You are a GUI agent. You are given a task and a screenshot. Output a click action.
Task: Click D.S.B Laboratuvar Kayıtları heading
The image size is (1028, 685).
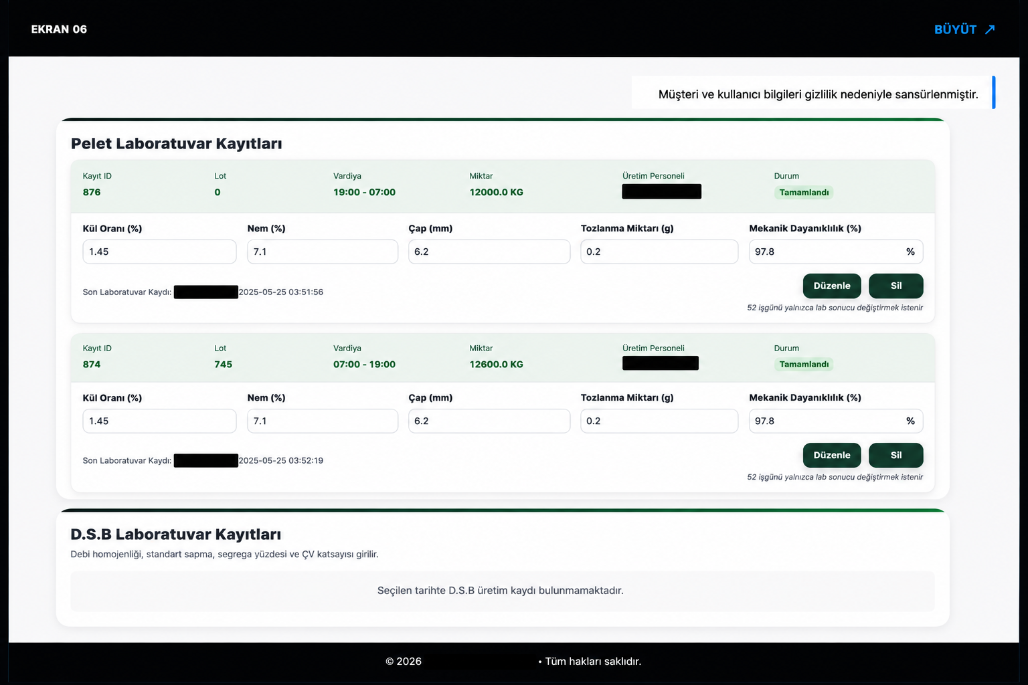click(176, 534)
